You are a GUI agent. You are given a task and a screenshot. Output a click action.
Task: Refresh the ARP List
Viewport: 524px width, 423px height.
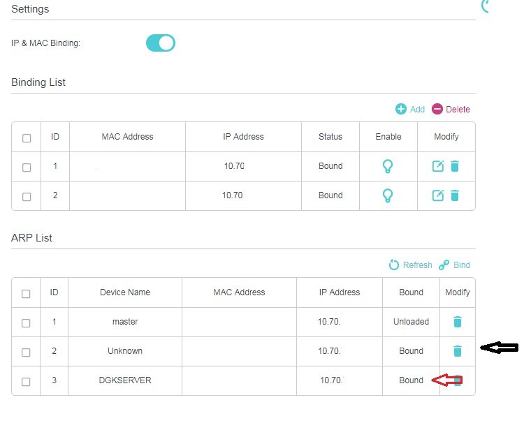click(410, 265)
